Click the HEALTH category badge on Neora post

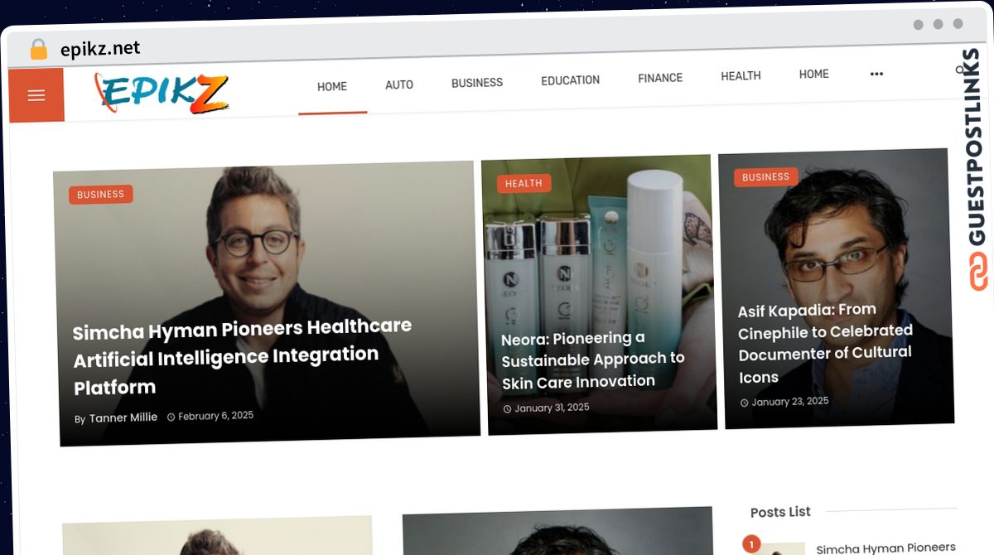pos(524,184)
